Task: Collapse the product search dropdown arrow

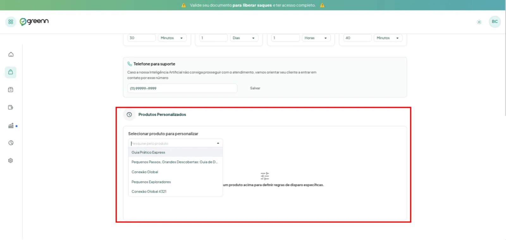Action: [218, 143]
